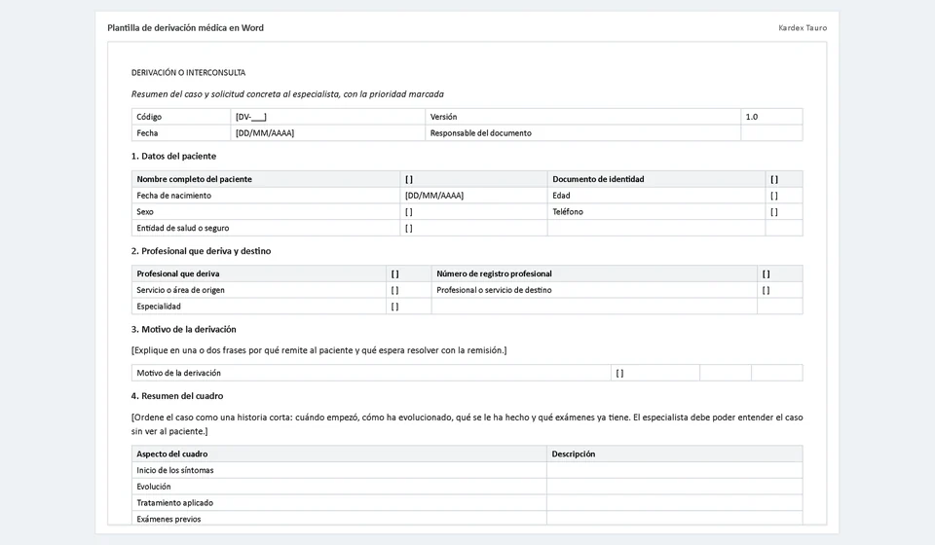Viewport: 935px width, 545px height.
Task: Click the 'Tratamiento aplicado' row label
Action: click(174, 503)
